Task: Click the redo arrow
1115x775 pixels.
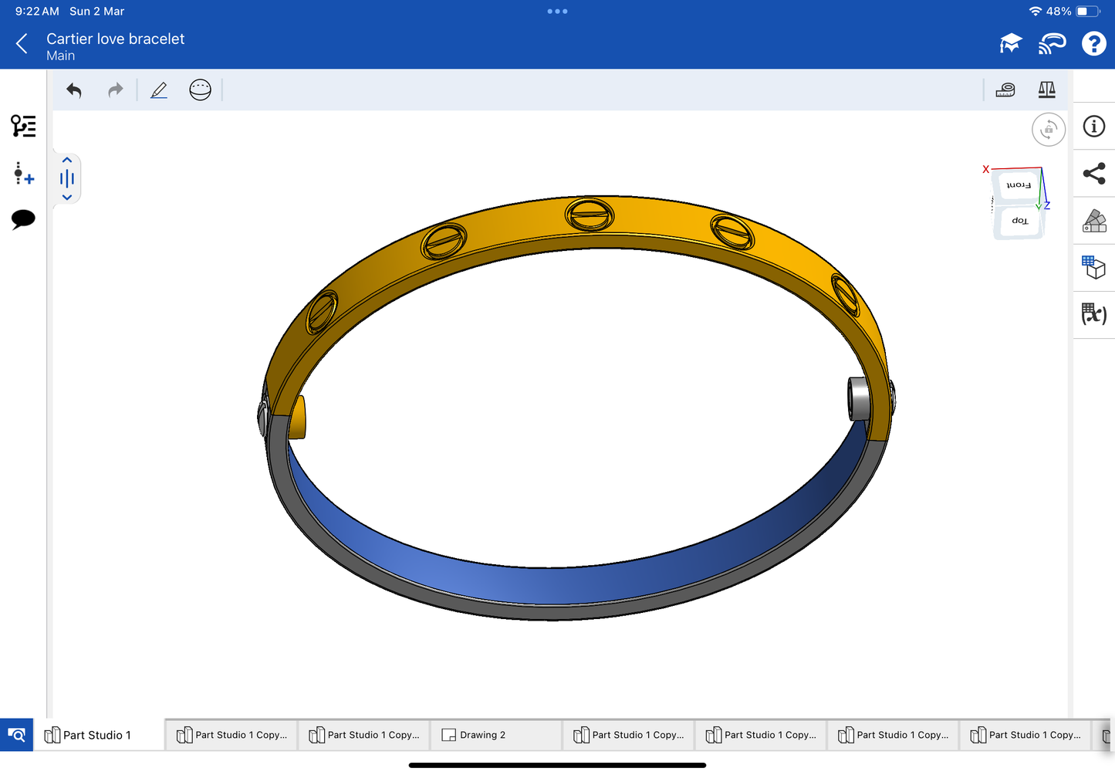Action: pyautogui.click(x=115, y=90)
